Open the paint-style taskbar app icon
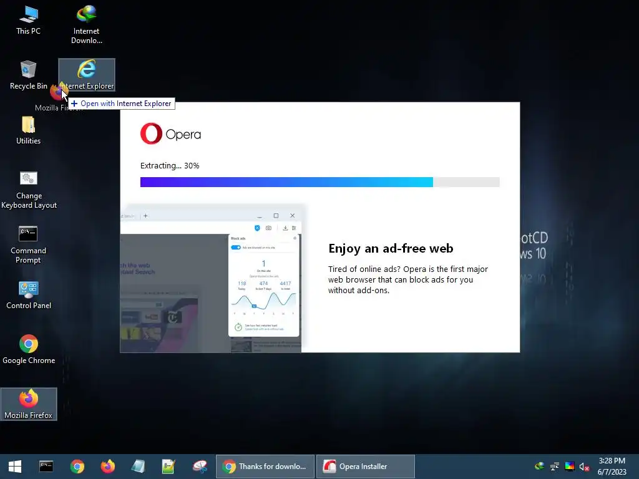 (x=200, y=467)
